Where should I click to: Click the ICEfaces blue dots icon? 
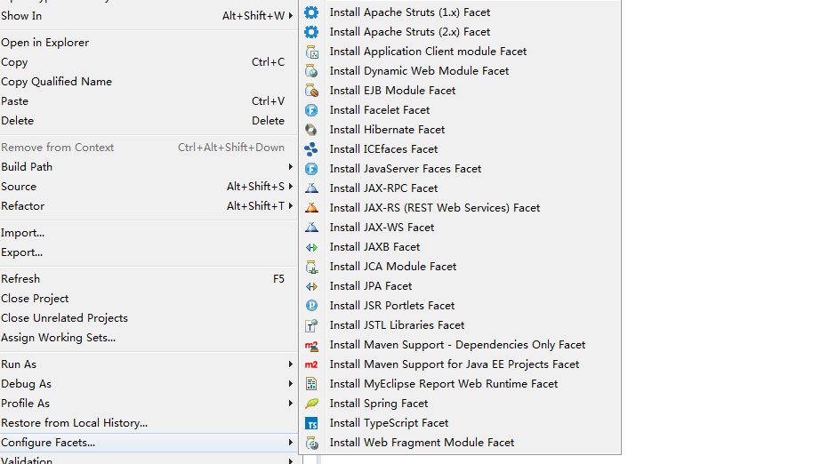[311, 149]
